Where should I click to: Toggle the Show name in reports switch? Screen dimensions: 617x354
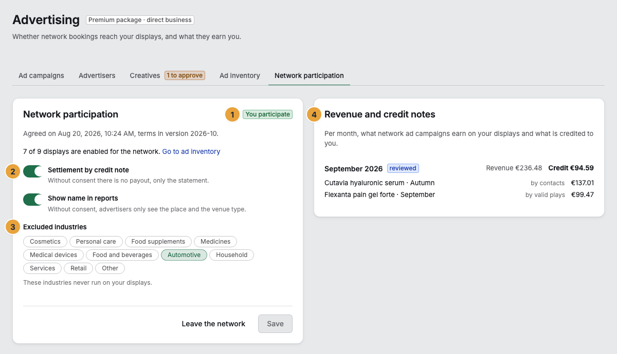[33, 200]
